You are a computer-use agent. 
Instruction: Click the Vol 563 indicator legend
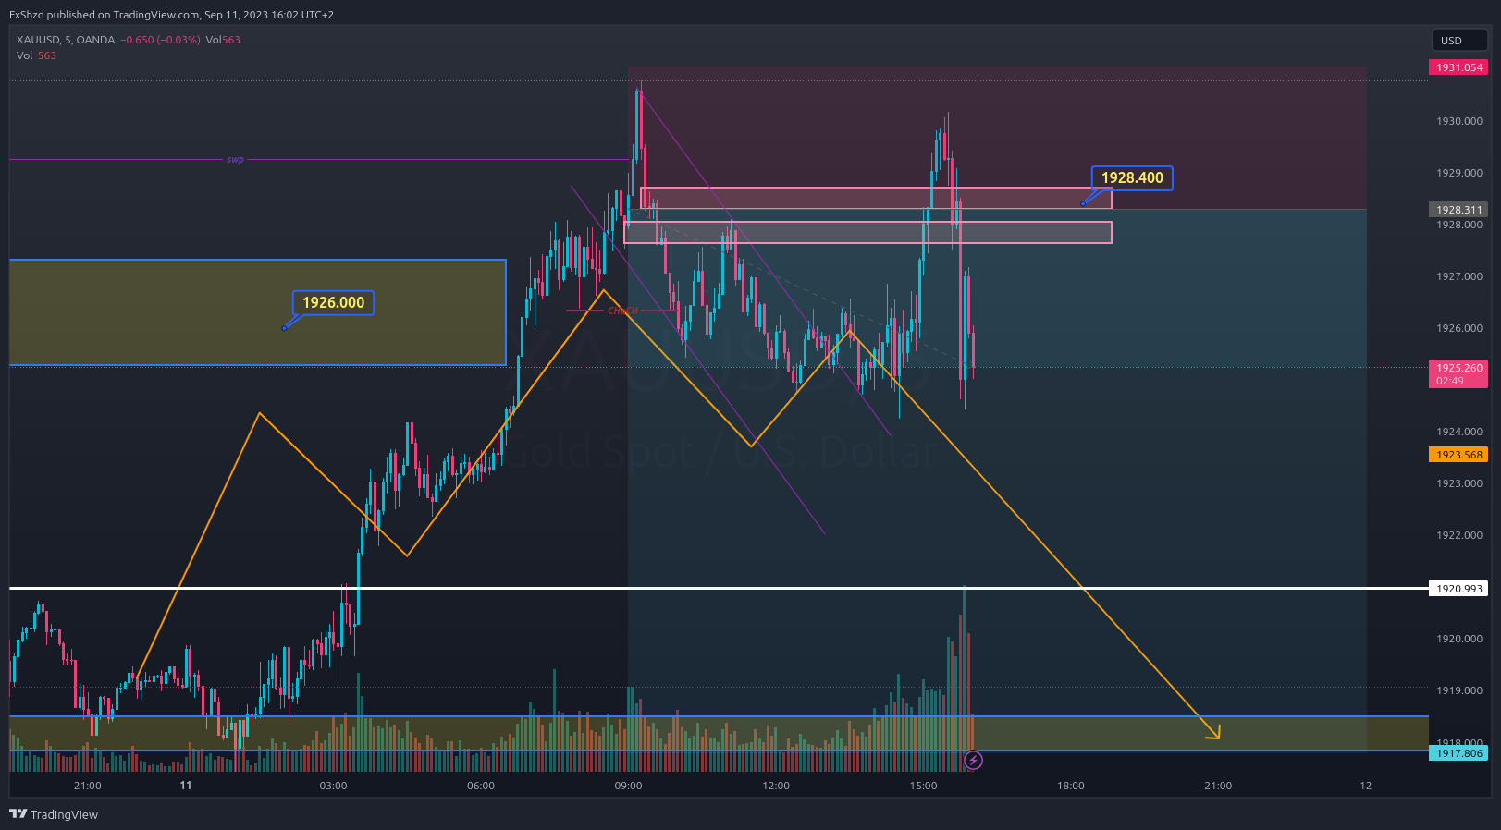[36, 55]
